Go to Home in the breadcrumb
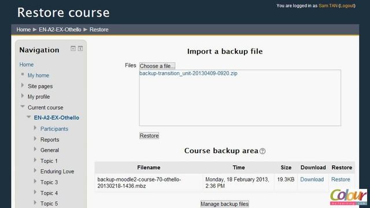370x208 pixels. point(23,29)
